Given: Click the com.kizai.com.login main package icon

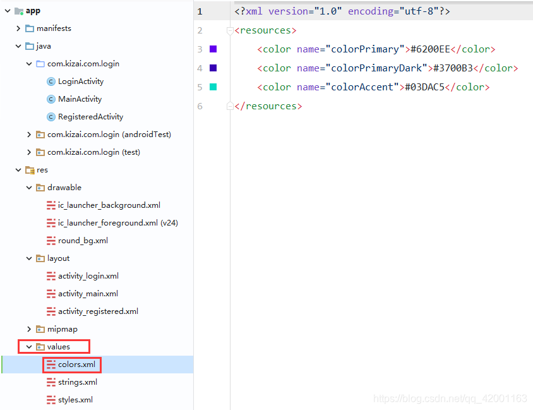Looking at the screenshot, I should click(40, 64).
